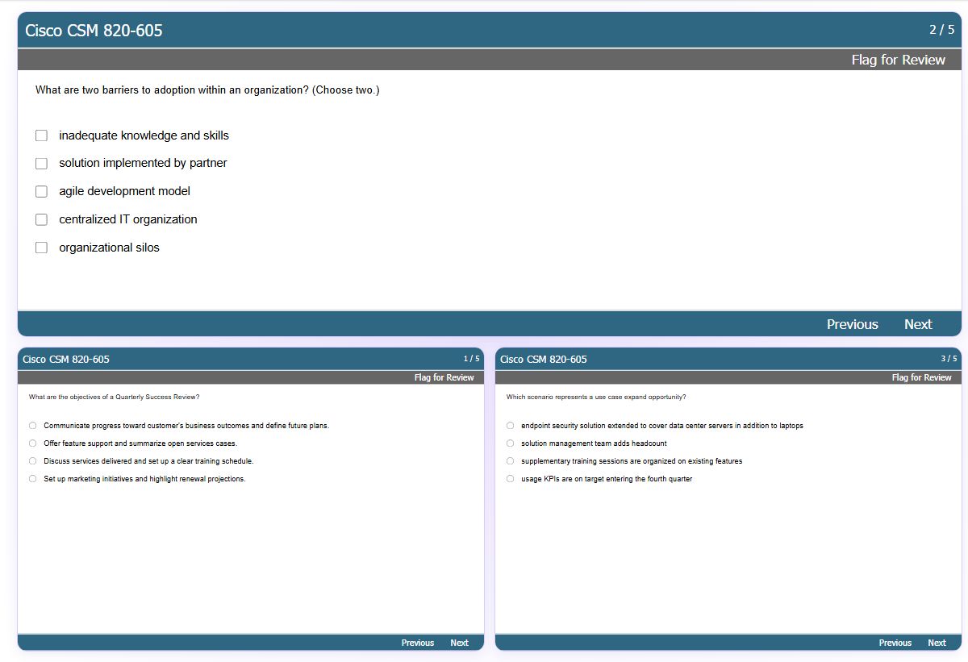Check 'solution implemented by partner' option
Screen dimensions: 968x662
[41, 164]
